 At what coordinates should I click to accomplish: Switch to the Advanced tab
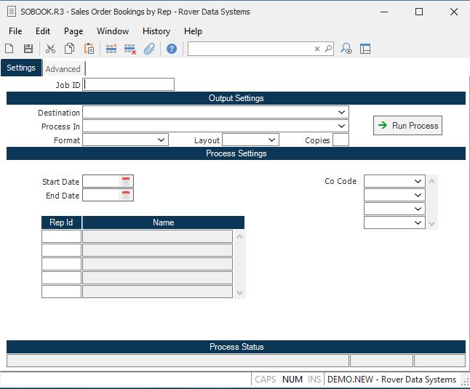click(63, 69)
